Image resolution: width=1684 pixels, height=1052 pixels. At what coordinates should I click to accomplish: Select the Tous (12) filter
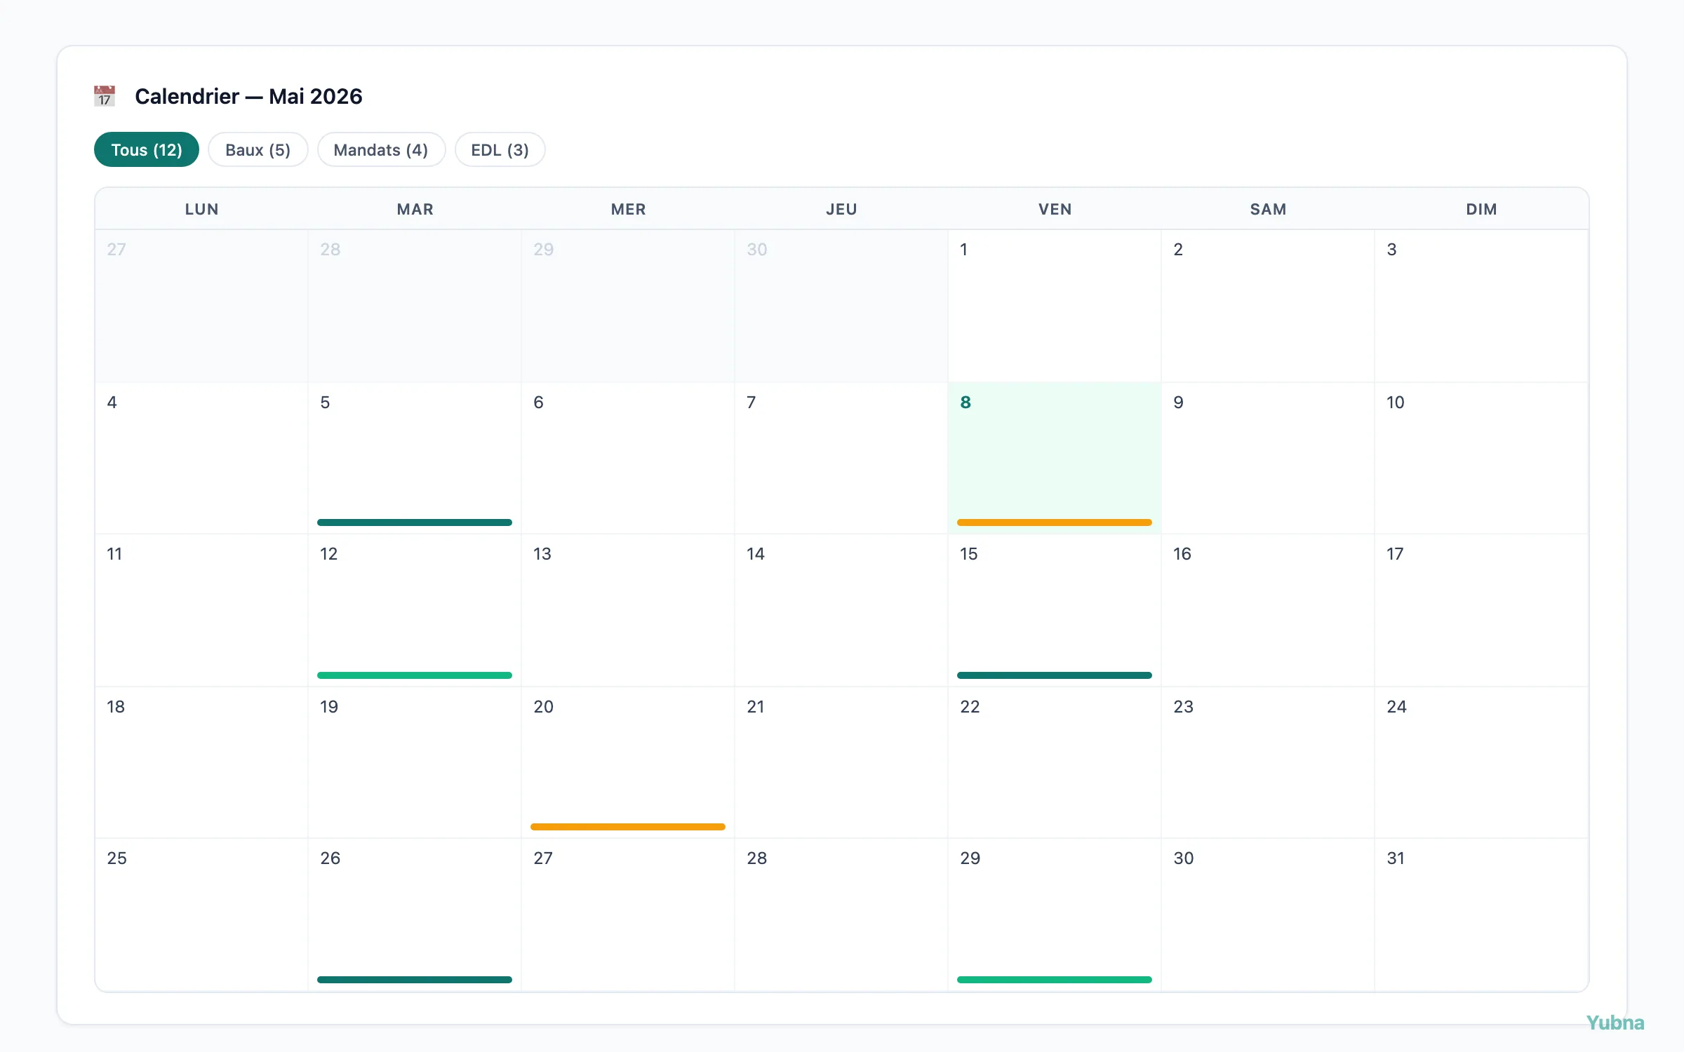click(147, 149)
